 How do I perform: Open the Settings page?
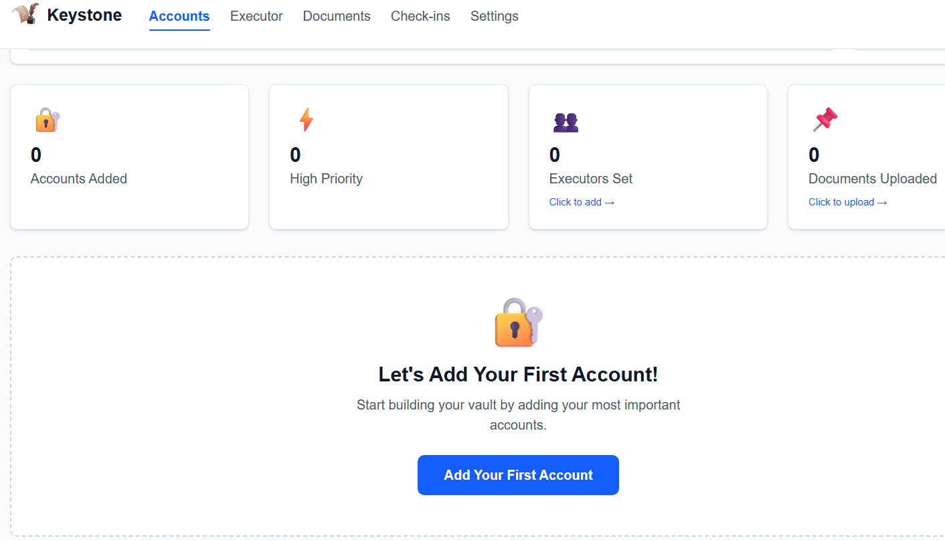tap(494, 16)
